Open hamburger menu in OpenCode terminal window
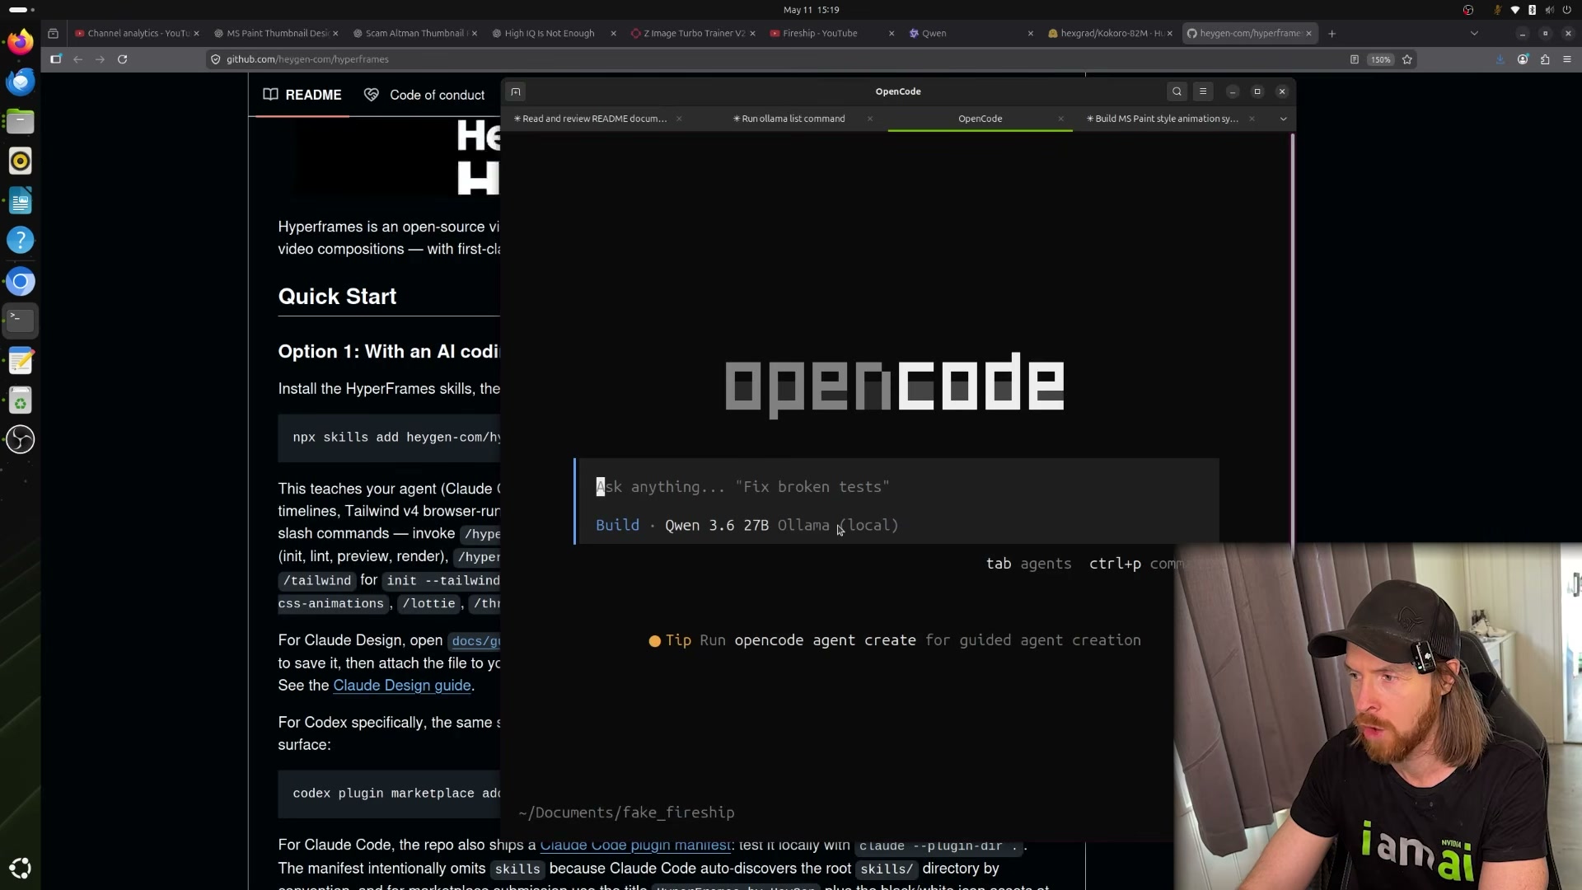1582x890 pixels. [1203, 91]
